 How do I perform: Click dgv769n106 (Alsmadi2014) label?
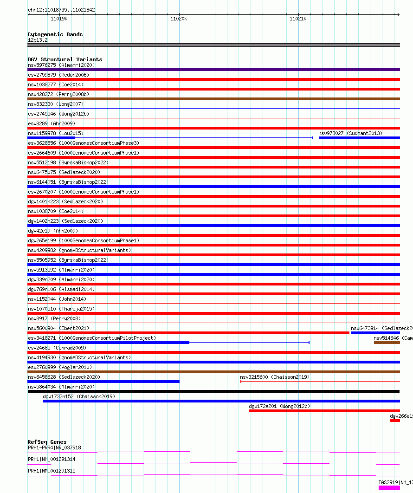pyautogui.click(x=61, y=289)
